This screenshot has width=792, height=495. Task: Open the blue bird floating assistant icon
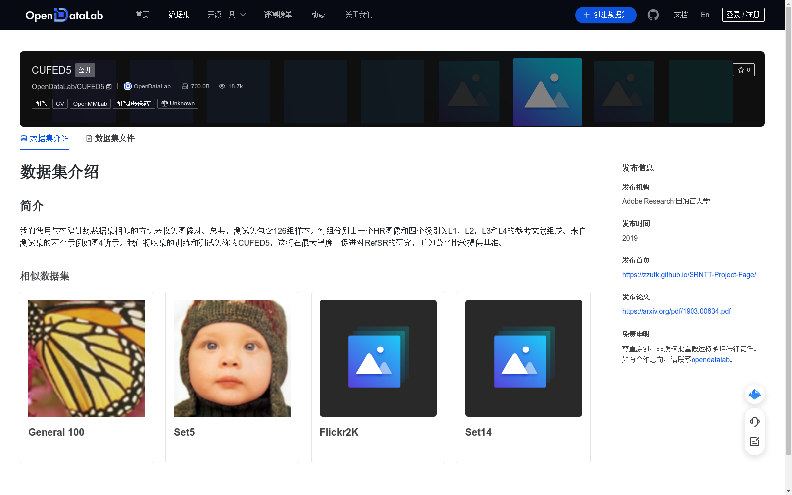pos(755,394)
